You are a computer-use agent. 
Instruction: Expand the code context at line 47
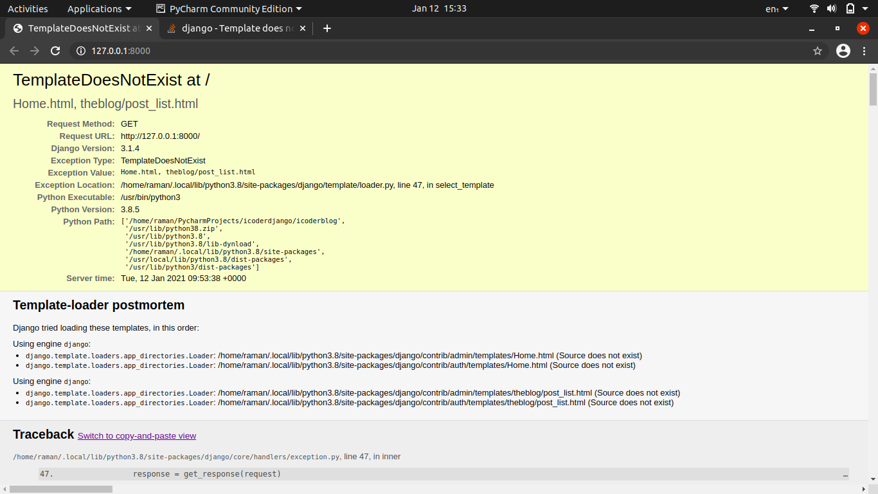(443, 474)
